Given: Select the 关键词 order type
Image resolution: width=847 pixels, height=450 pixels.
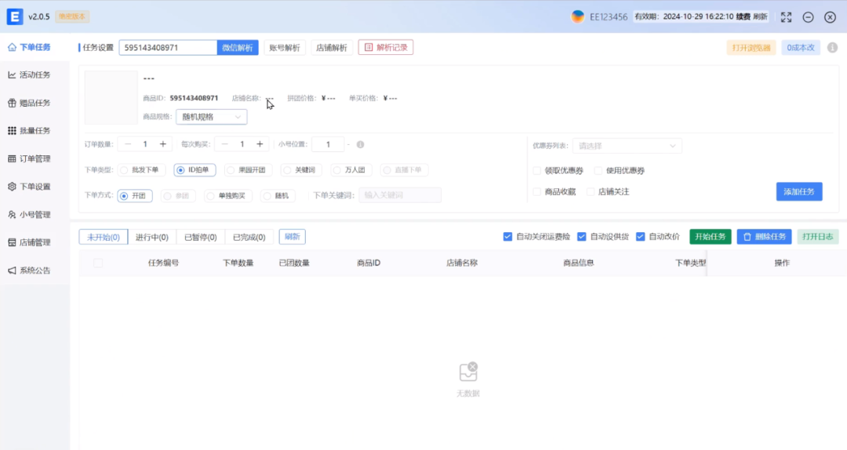Looking at the screenshot, I should point(301,169).
